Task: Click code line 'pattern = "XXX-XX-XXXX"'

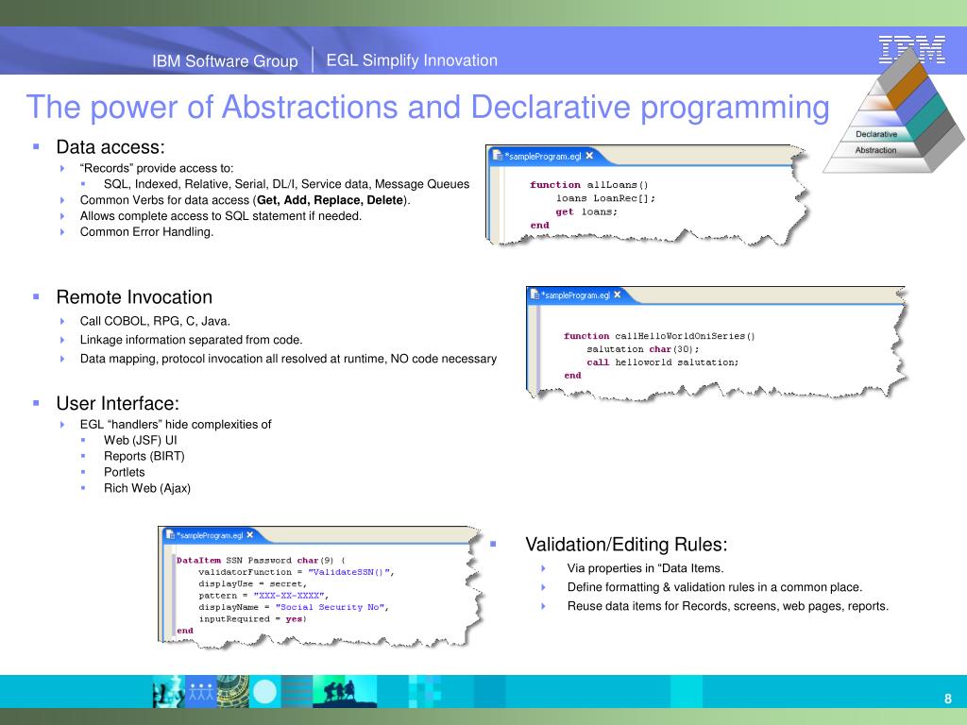Action: click(264, 596)
